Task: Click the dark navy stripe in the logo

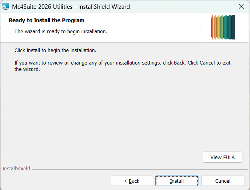Action: [x=233, y=28]
